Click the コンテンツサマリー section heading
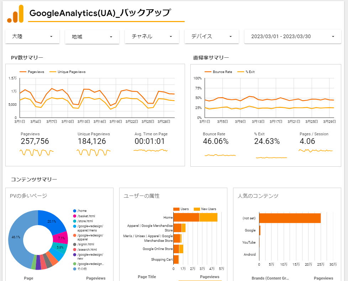 (x=34, y=179)
